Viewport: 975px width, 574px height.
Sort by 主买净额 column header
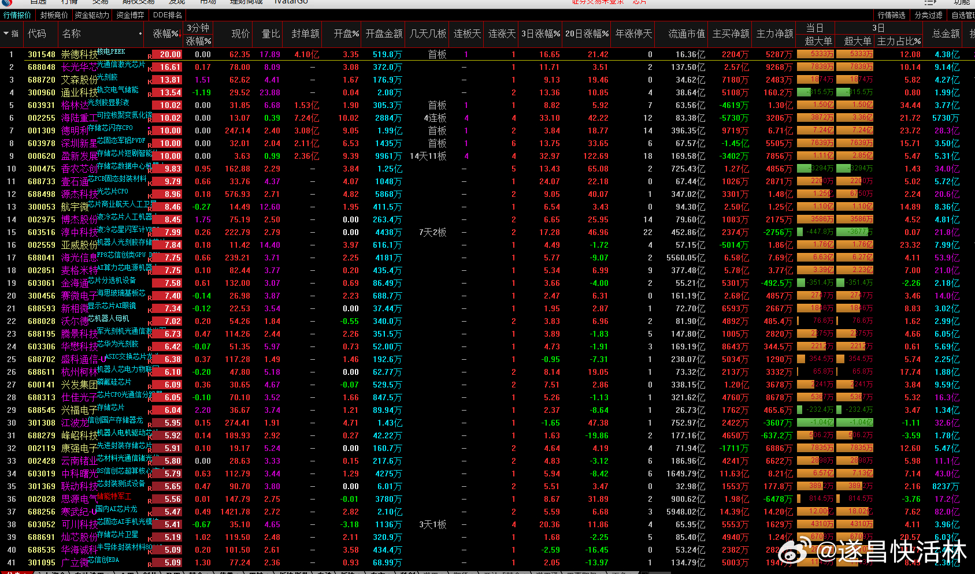coord(731,34)
